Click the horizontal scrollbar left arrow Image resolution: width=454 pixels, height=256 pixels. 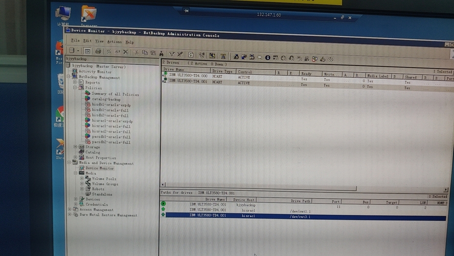[x=163, y=184]
